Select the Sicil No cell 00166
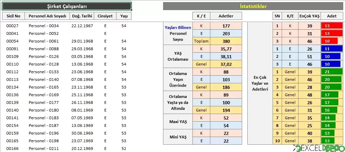Viewport: 345px width, 152px height. [x=12, y=149]
